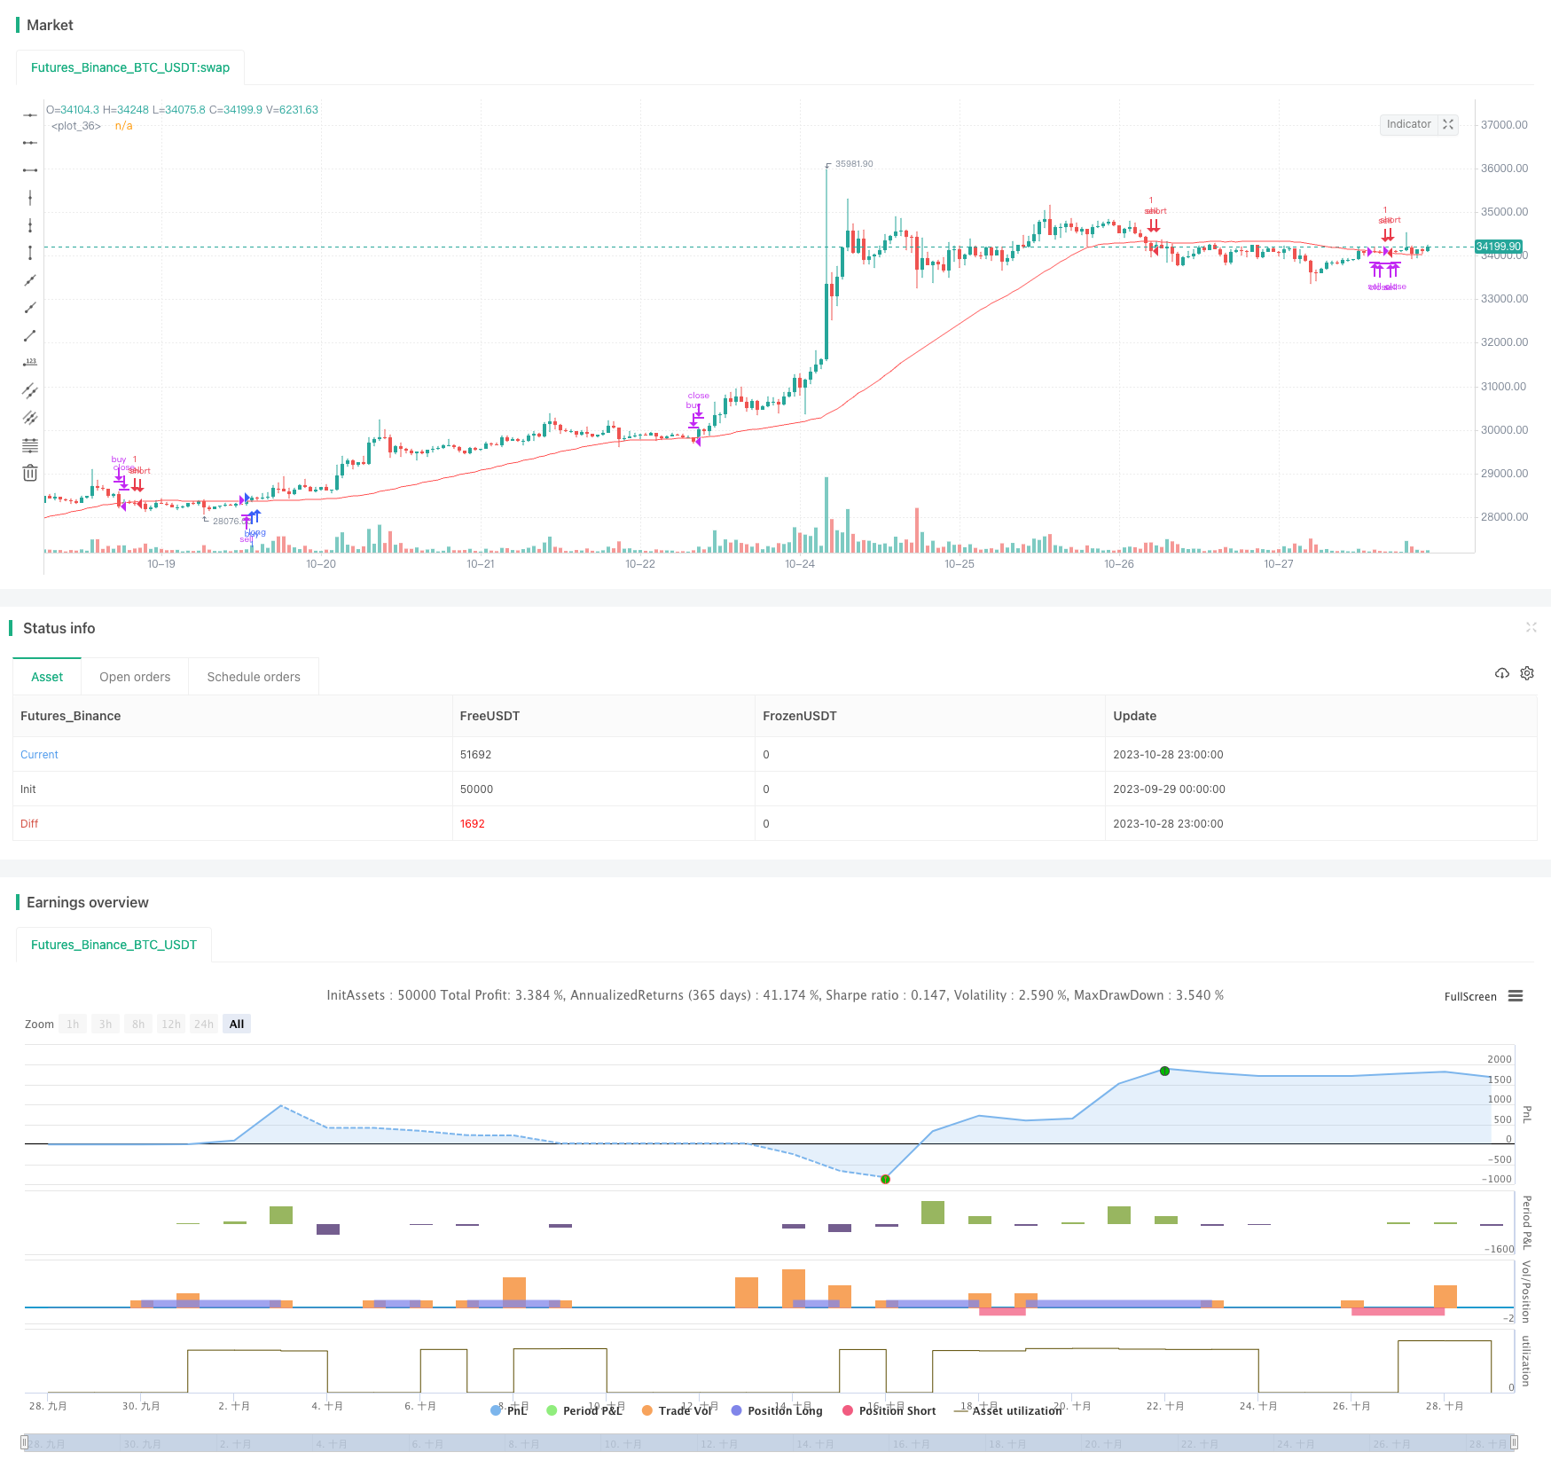The height and width of the screenshot is (1476, 1551).
Task: Select the price line 123 tool
Action: [30, 363]
